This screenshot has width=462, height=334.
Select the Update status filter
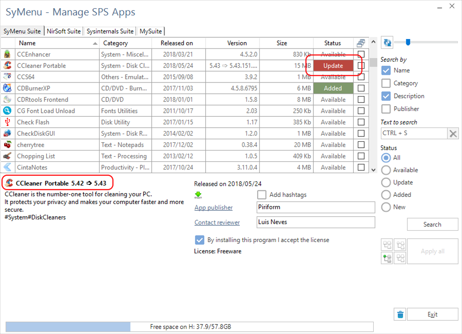[x=386, y=183]
